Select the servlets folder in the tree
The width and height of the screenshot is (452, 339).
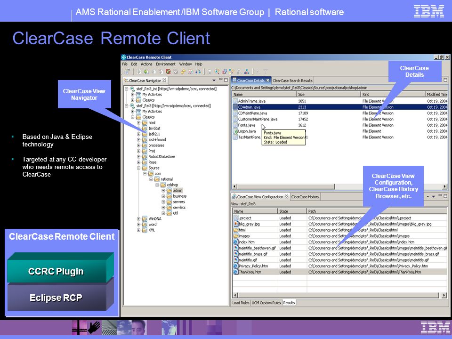point(179,208)
